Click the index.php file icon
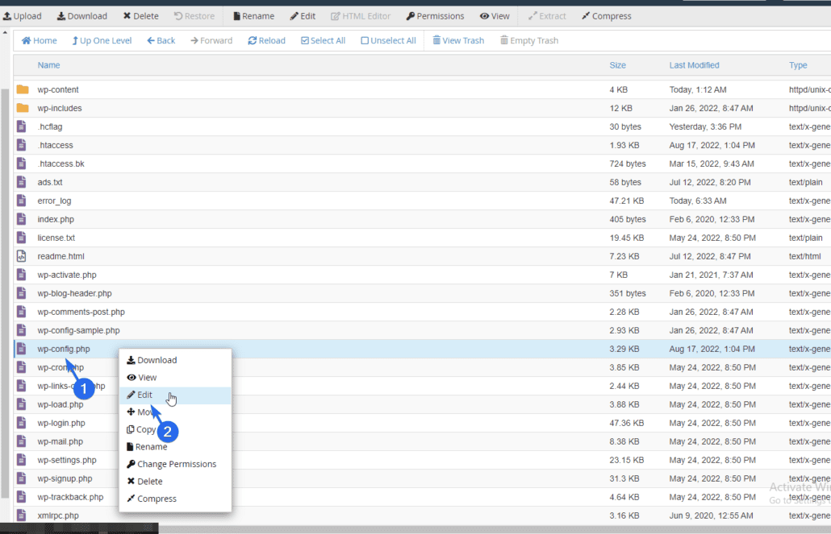 point(21,219)
